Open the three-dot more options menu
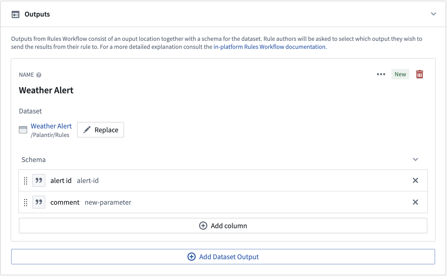Screen dimensions: 447x276 coord(381,74)
